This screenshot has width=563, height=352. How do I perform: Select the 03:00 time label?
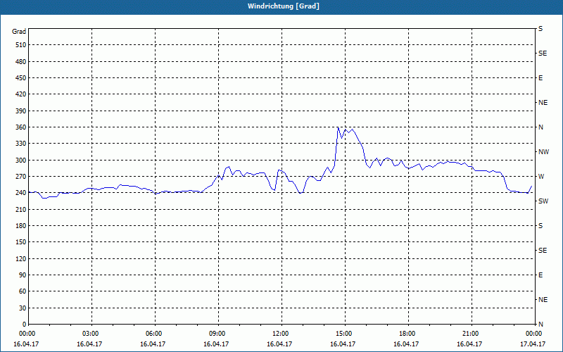(x=89, y=334)
